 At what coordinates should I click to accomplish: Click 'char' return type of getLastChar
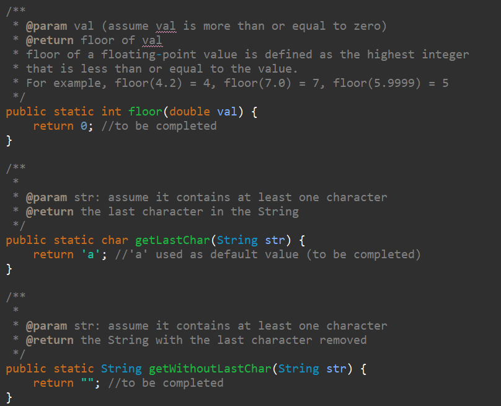click(x=115, y=240)
